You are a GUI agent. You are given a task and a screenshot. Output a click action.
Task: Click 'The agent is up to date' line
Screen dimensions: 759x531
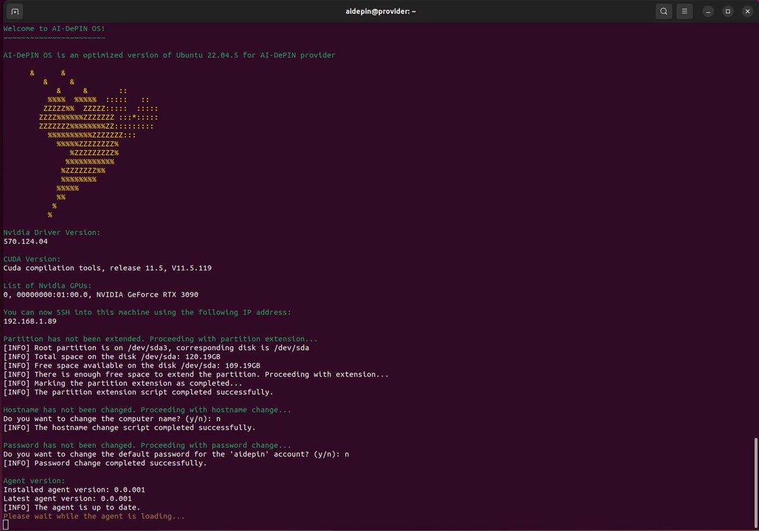pos(72,507)
